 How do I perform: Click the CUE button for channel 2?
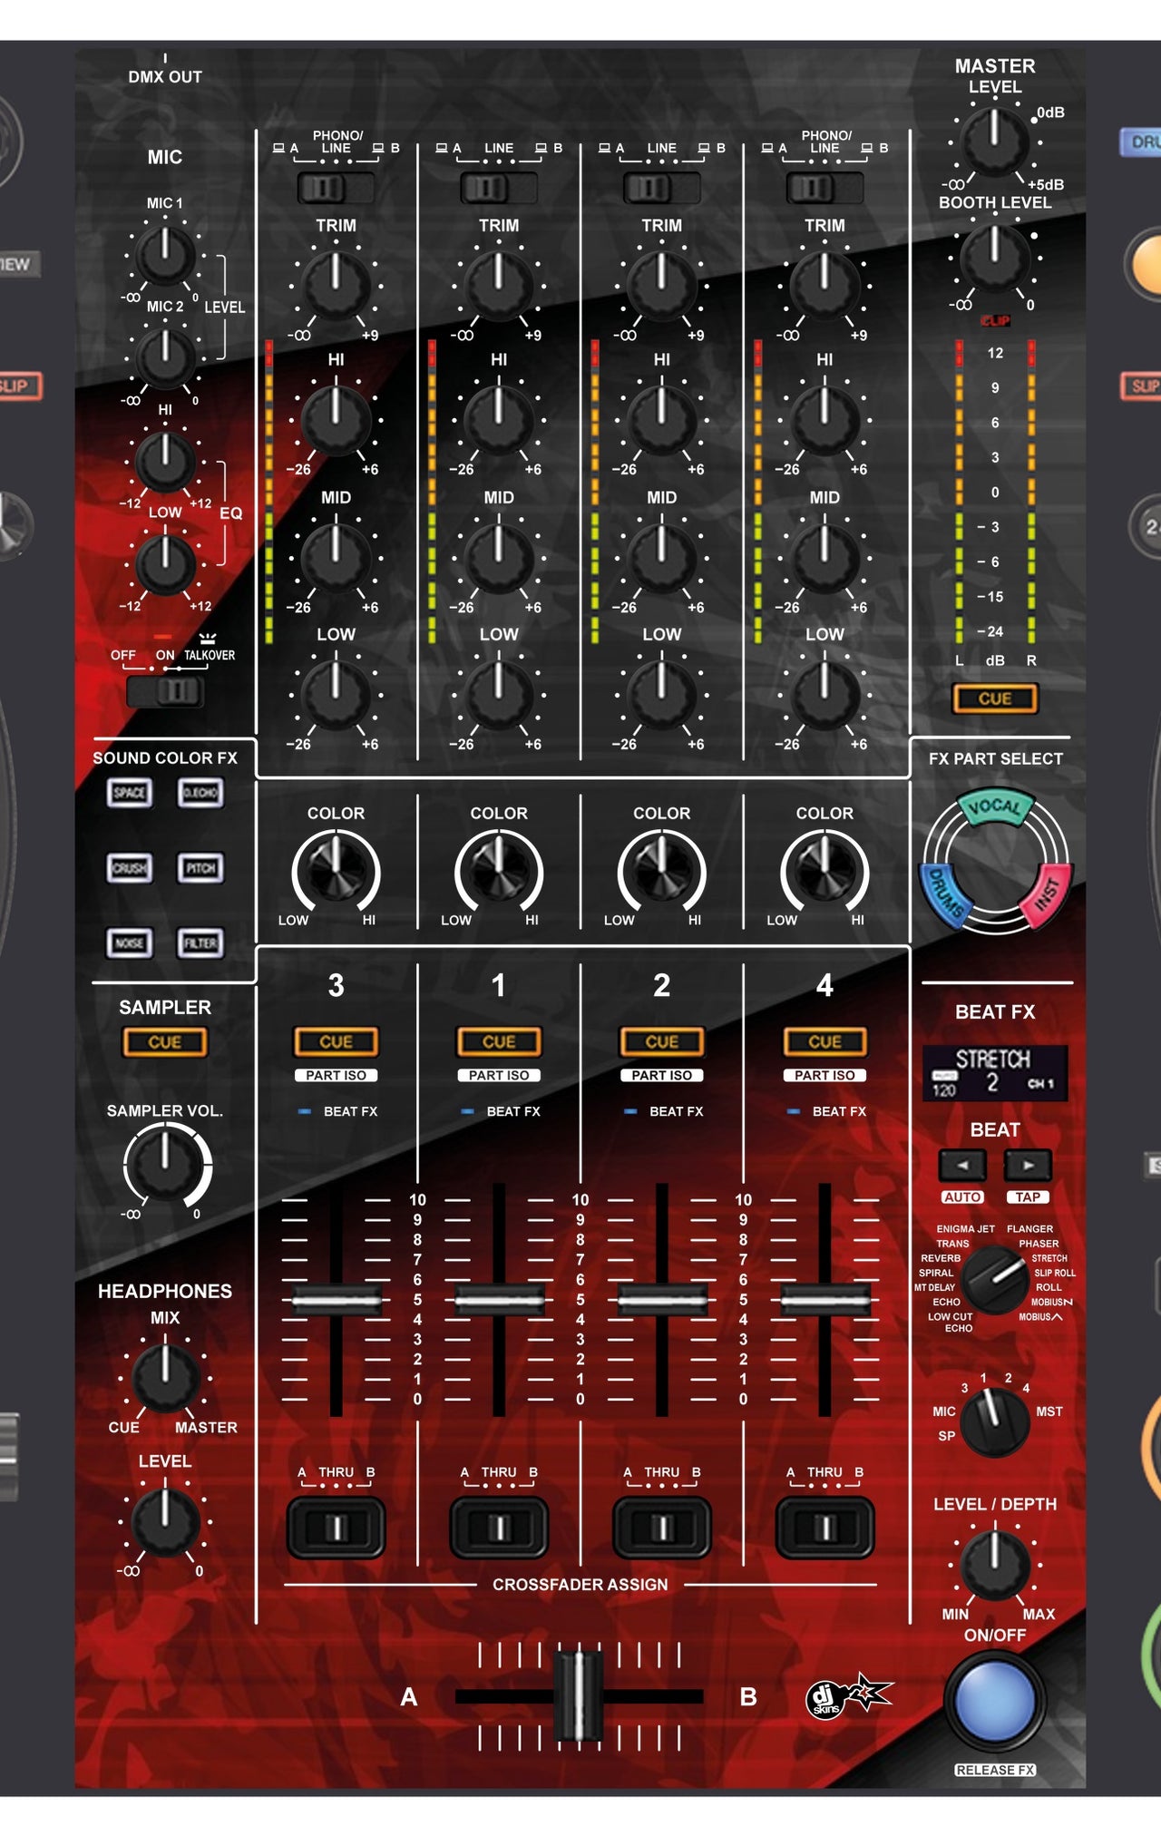[x=662, y=1042]
